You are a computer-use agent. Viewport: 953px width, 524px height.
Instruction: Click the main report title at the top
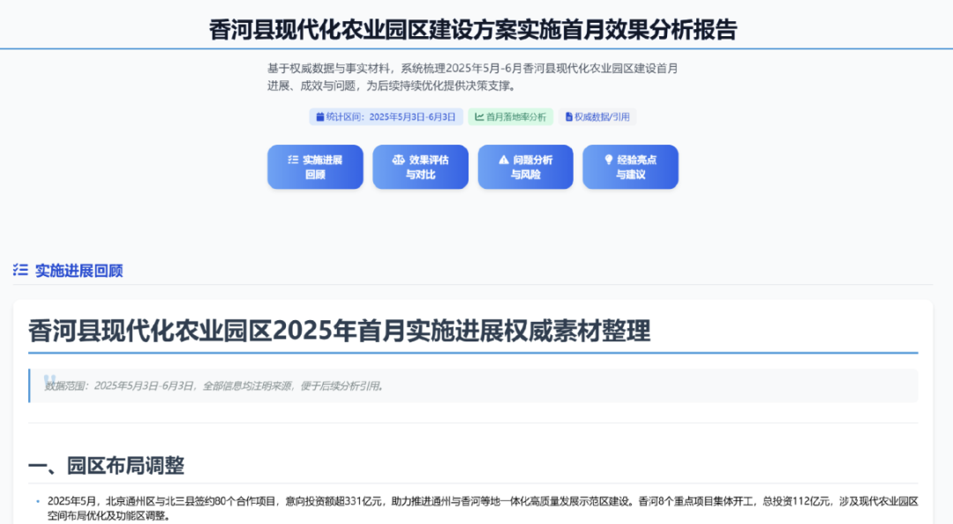point(476,26)
